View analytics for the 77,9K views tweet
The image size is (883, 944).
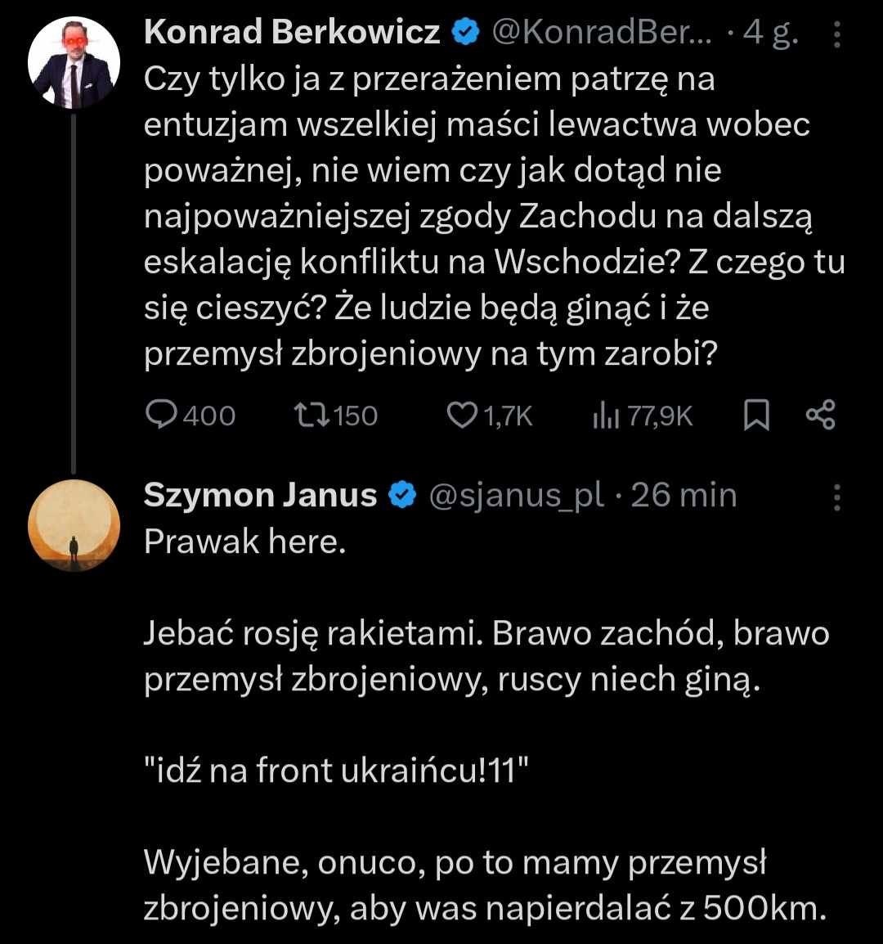coord(604,416)
